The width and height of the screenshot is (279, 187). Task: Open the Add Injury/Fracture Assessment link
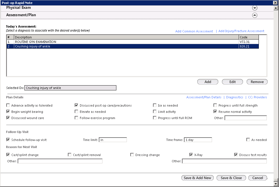coord(241,31)
